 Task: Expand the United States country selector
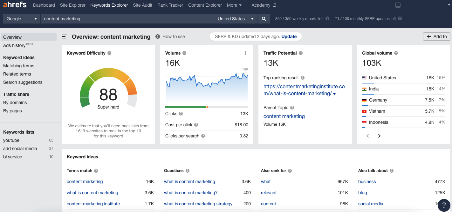[x=236, y=19]
